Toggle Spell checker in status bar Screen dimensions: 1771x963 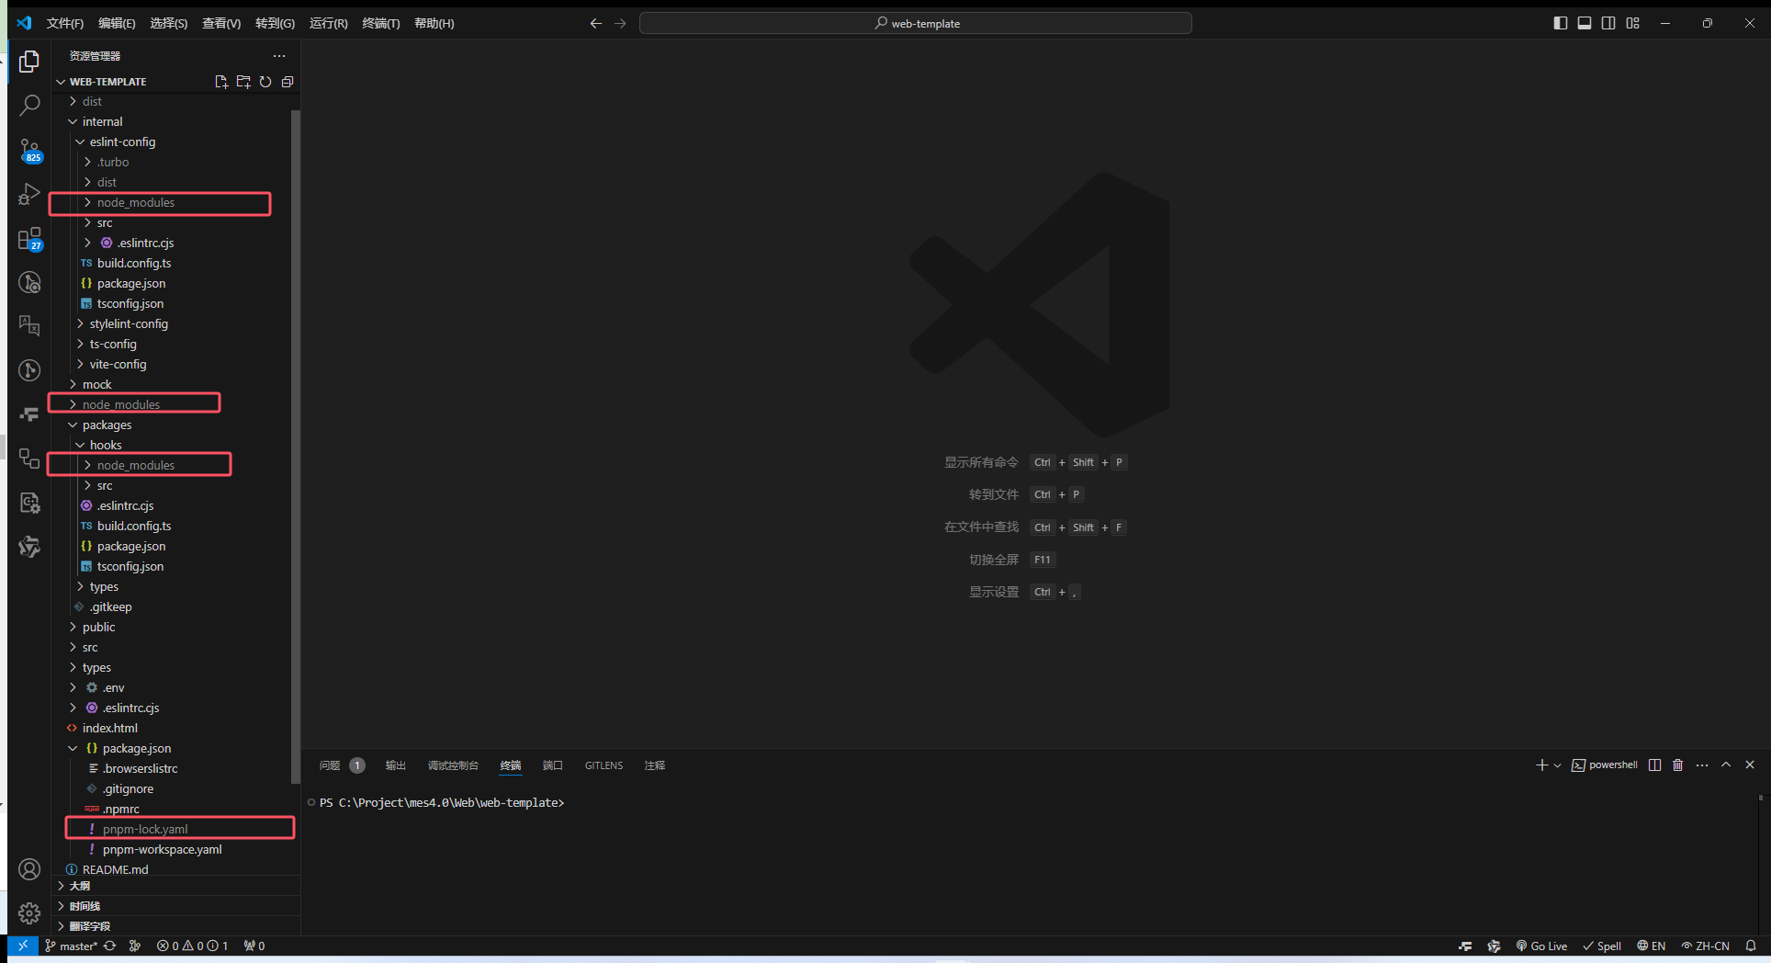coord(1602,946)
